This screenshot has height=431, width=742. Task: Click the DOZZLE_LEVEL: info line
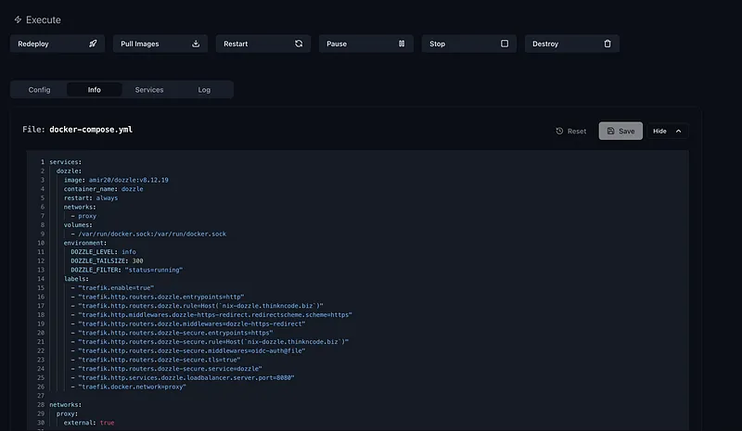pyautogui.click(x=103, y=252)
